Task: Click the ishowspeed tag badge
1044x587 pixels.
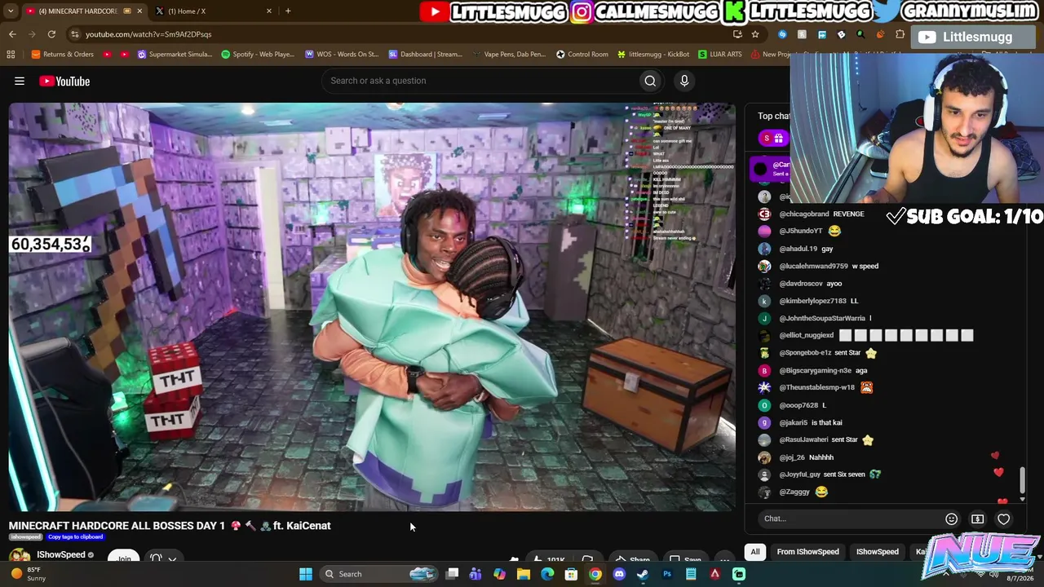Action: pyautogui.click(x=26, y=537)
